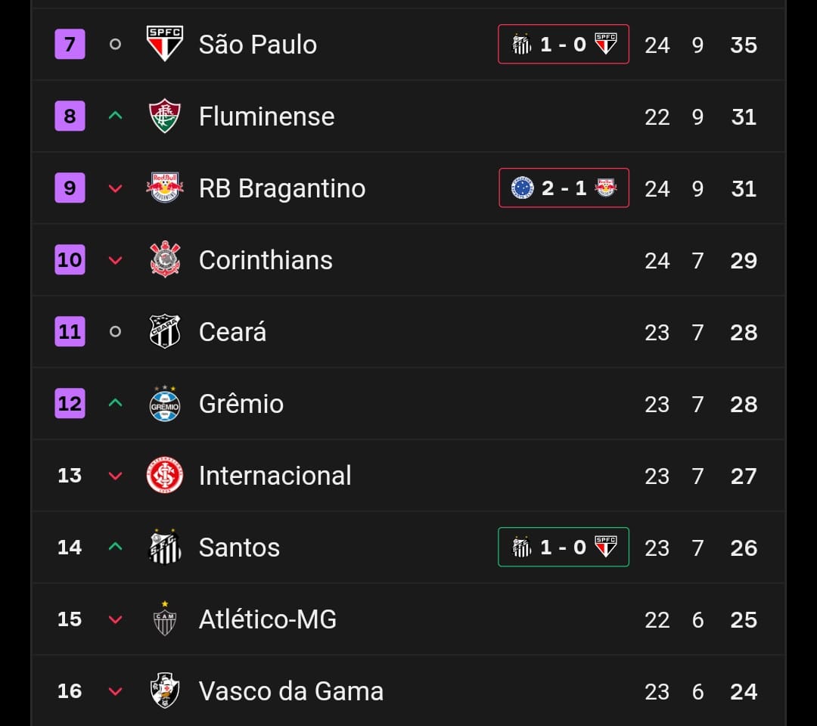The image size is (817, 726).
Task: Select the Internacional red crest
Action: 165,475
